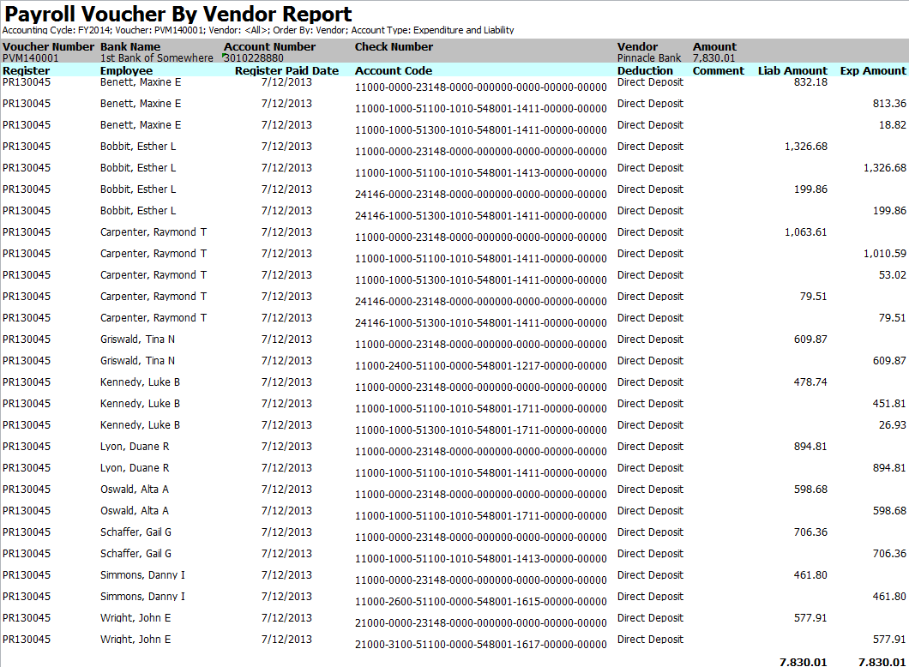Select liability amount 478.74
This screenshot has height=667, width=909.
pos(810,382)
